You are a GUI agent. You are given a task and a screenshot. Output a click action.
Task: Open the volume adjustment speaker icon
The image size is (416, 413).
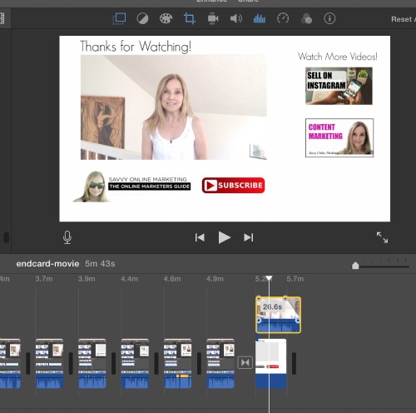coord(236,19)
